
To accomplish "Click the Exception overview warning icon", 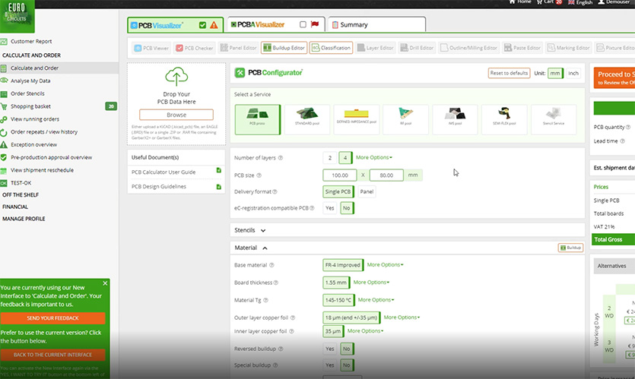I will pyautogui.click(x=5, y=144).
